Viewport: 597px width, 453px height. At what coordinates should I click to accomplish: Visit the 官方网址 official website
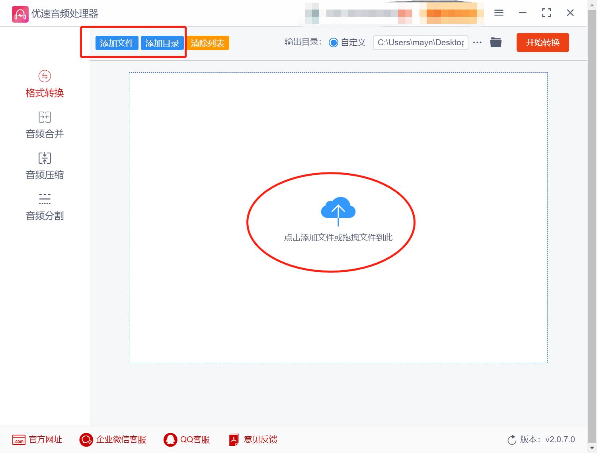(x=37, y=439)
